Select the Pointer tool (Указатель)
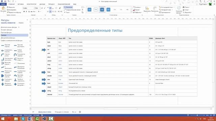Screen dimensions: 216x121 point(68,7)
